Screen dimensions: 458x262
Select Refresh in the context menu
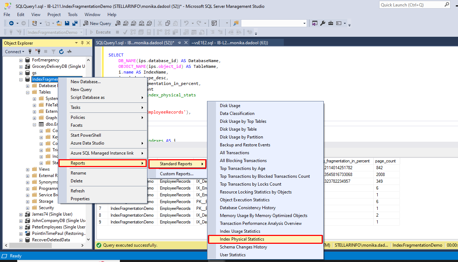(x=103, y=191)
